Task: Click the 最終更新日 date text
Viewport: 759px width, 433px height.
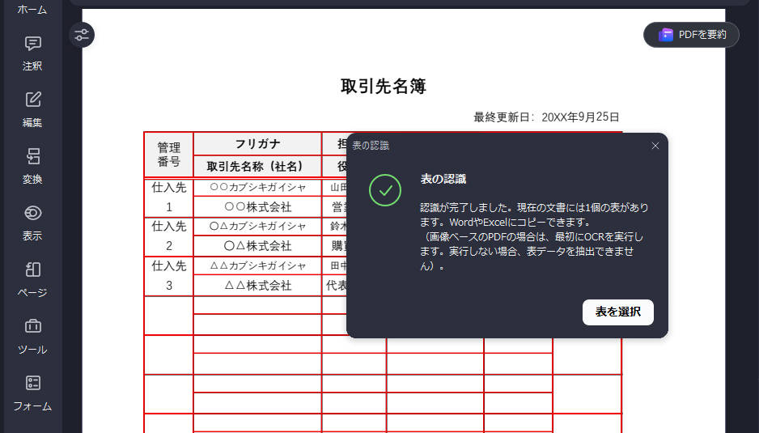Action: point(546,117)
